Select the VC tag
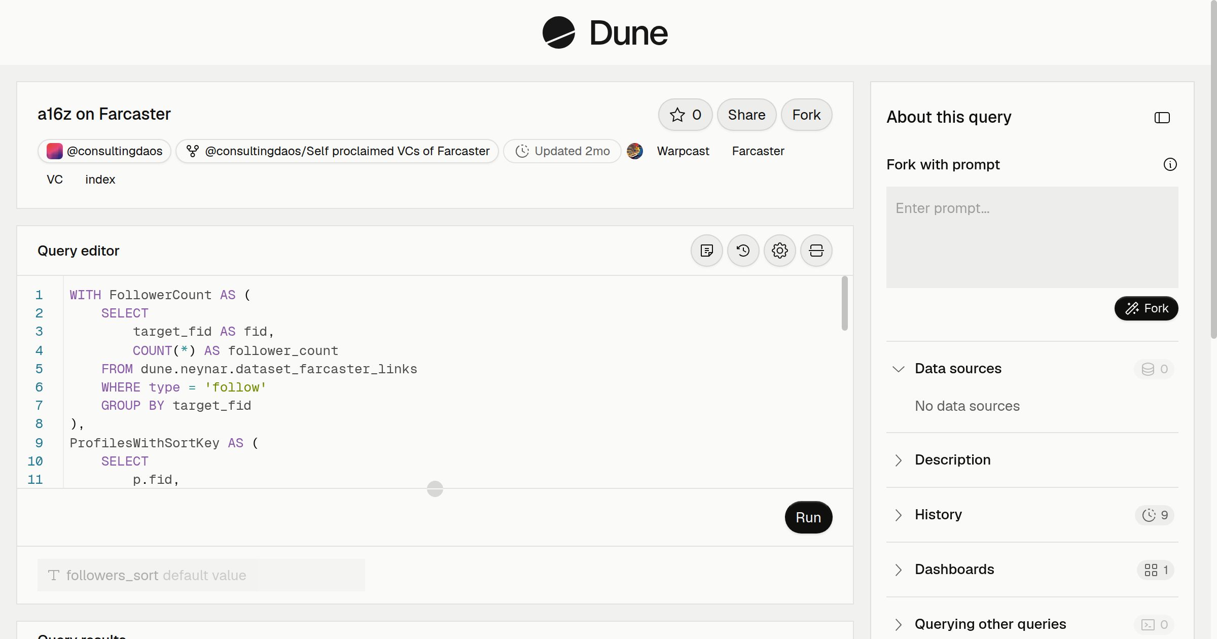The image size is (1217, 639). tap(55, 180)
